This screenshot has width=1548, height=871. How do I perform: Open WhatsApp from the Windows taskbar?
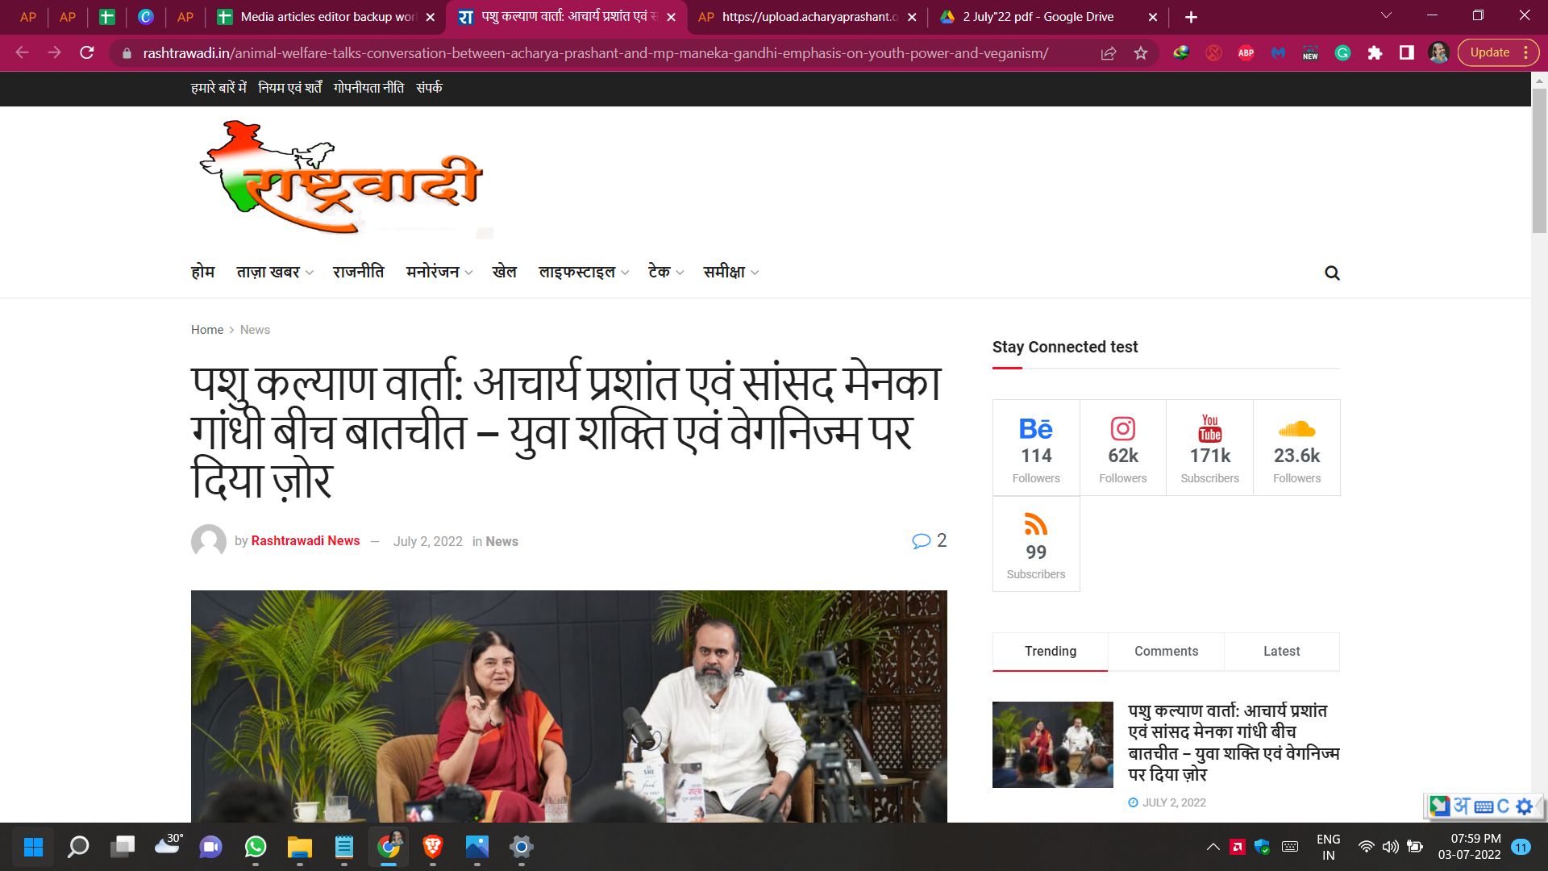[x=256, y=847]
